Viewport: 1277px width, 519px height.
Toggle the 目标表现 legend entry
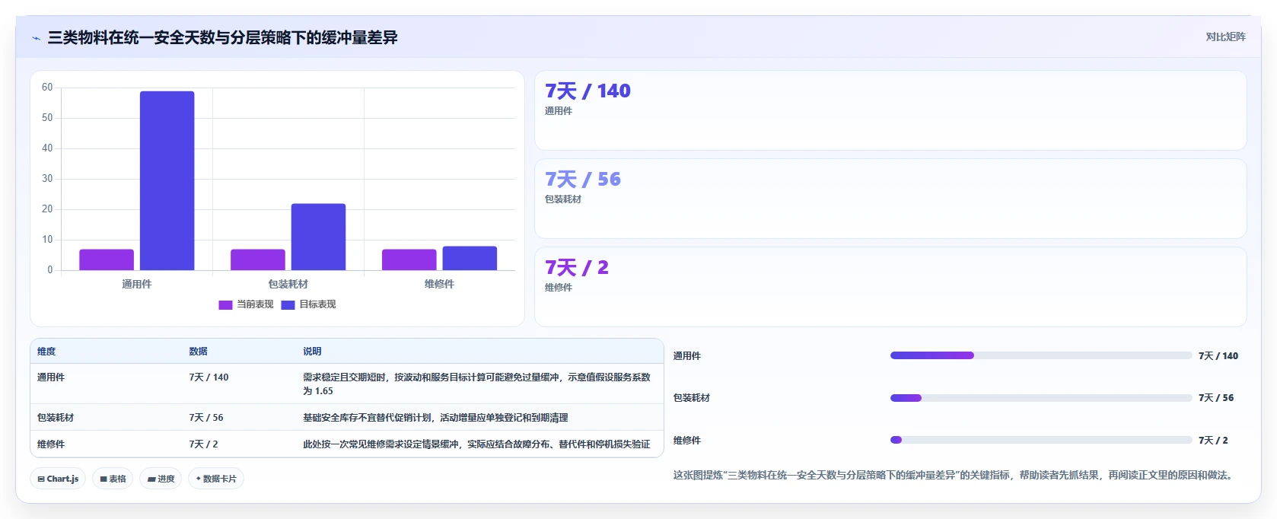click(308, 304)
